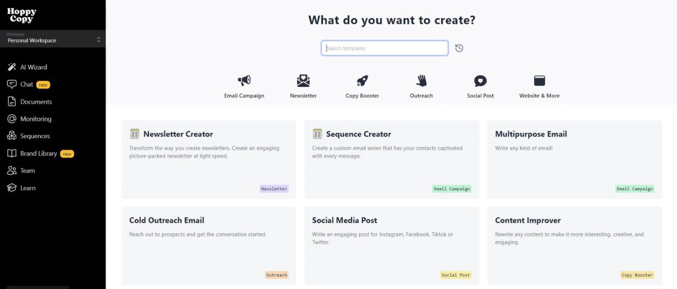Click the Documents sidebar entry

(36, 101)
